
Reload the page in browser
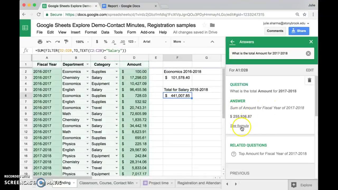pos(39,15)
